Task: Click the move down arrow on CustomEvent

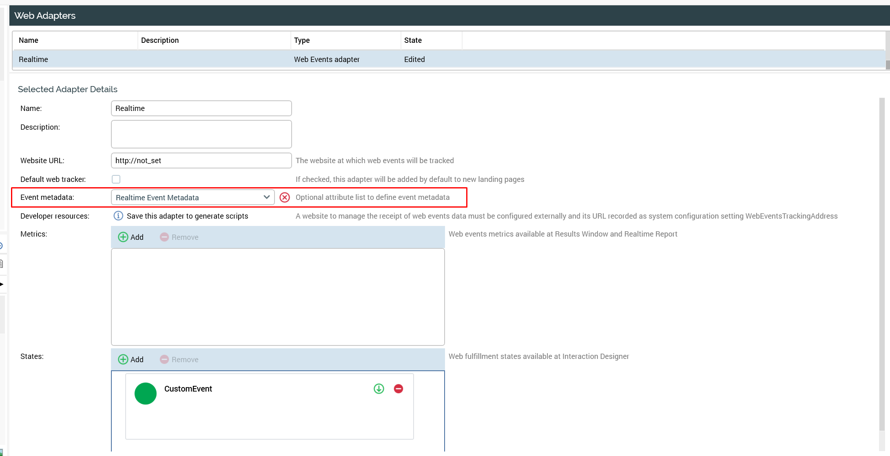Action: tap(379, 389)
